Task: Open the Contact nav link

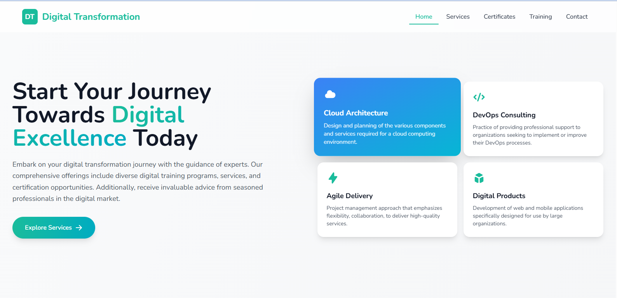Action: click(577, 17)
